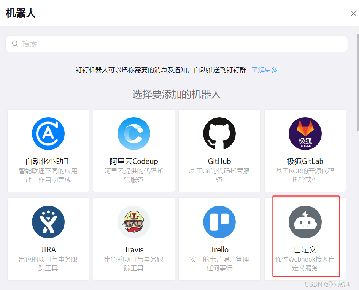359x290 pixels.
Task: Click the Travis description 出色的项目与事务跟踪工具
Action: (134, 263)
